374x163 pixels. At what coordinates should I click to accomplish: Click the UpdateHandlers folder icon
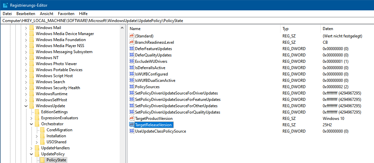[37, 148]
